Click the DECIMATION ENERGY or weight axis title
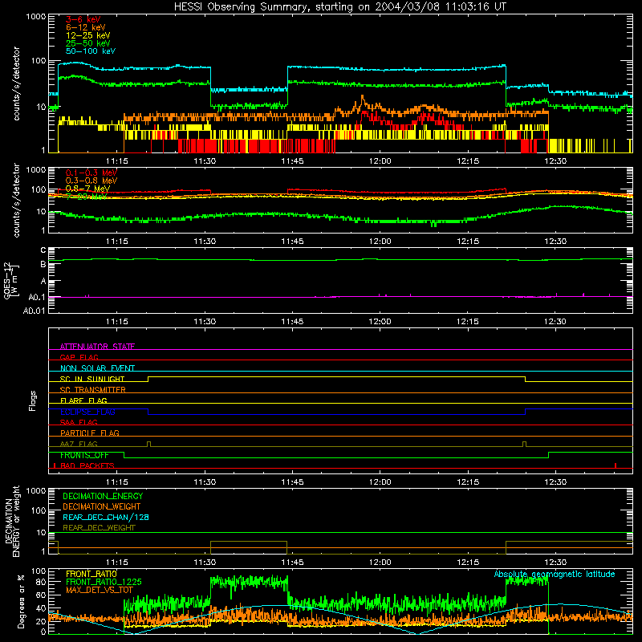 tap(12, 521)
